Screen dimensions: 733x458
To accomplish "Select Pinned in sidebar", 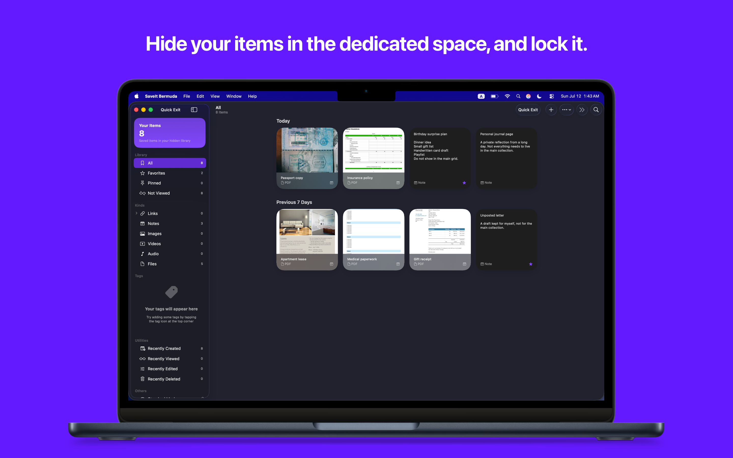I will click(170, 183).
